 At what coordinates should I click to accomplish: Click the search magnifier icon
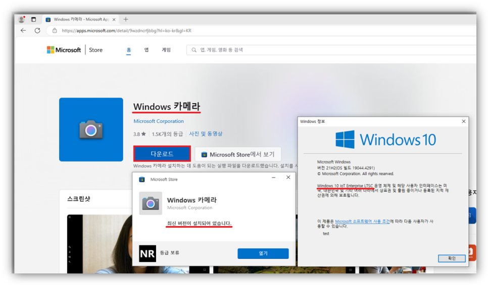tap(194, 50)
